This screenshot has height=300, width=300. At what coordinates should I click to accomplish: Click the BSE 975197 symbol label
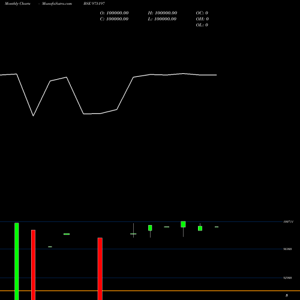pyautogui.click(x=94, y=4)
